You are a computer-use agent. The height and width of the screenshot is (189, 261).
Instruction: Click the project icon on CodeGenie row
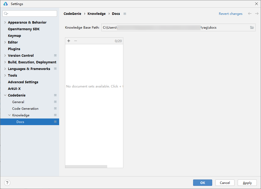[x=55, y=95]
